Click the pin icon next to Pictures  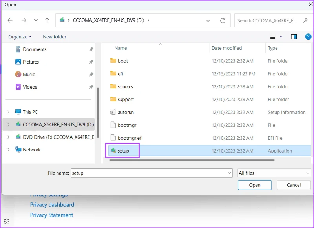point(91,62)
